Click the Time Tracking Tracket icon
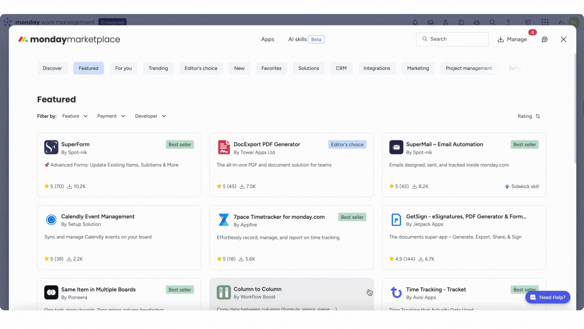This screenshot has height=329, width=584. (396, 292)
